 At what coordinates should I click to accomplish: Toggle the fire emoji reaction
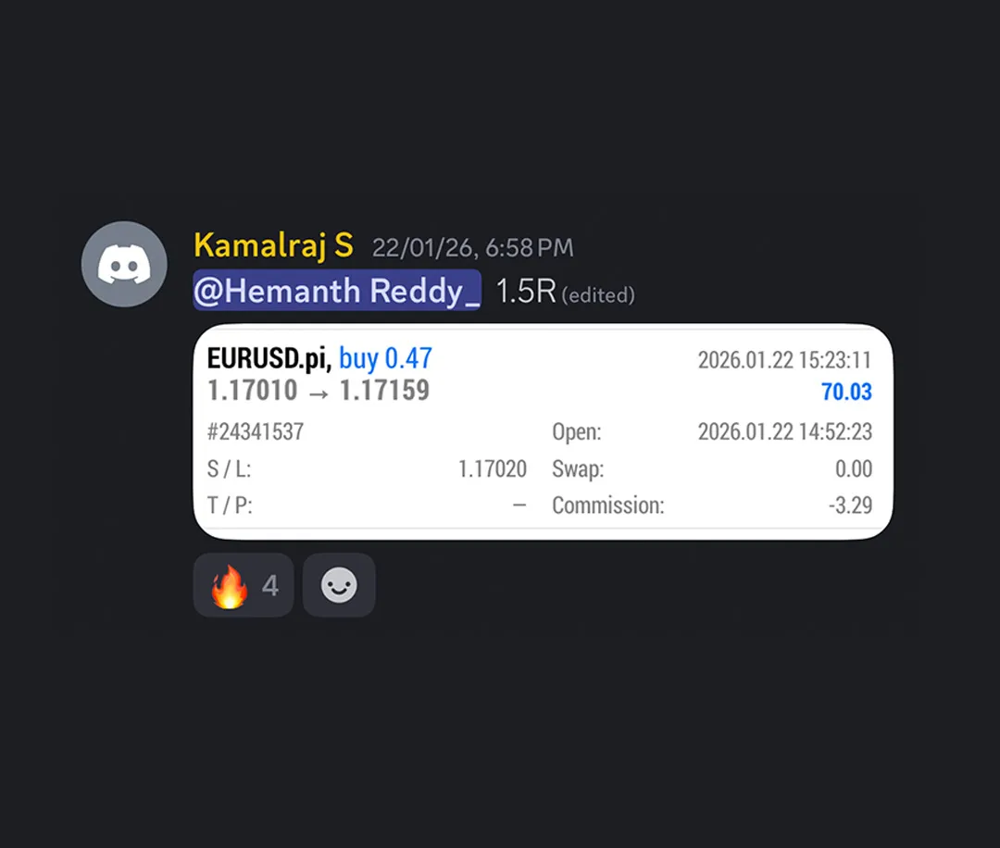click(244, 585)
